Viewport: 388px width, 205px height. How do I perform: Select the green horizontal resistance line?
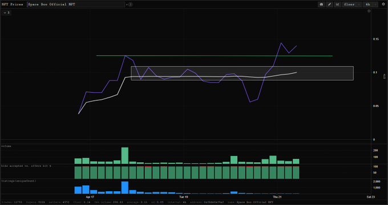coord(215,56)
